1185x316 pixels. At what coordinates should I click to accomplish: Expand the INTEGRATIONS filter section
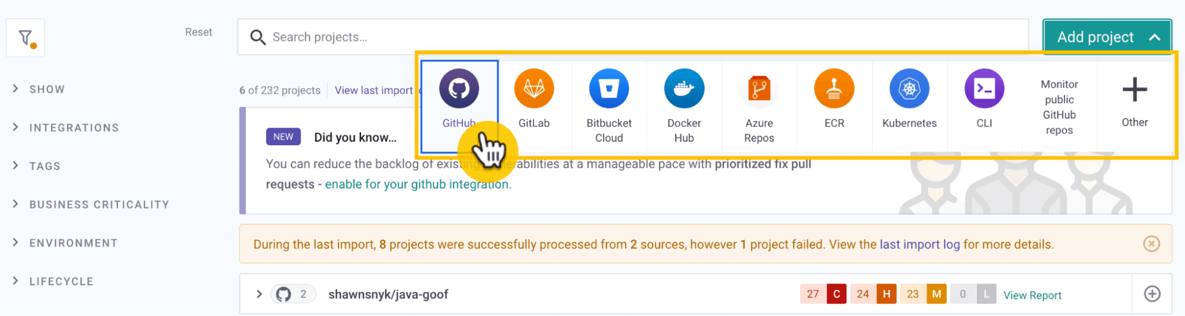66,127
